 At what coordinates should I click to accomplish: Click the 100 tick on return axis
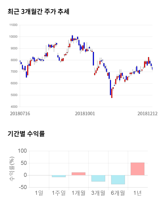tap(22, 151)
